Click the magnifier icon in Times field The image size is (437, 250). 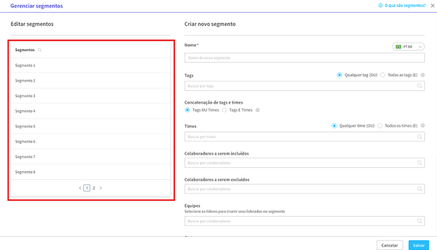419,137
